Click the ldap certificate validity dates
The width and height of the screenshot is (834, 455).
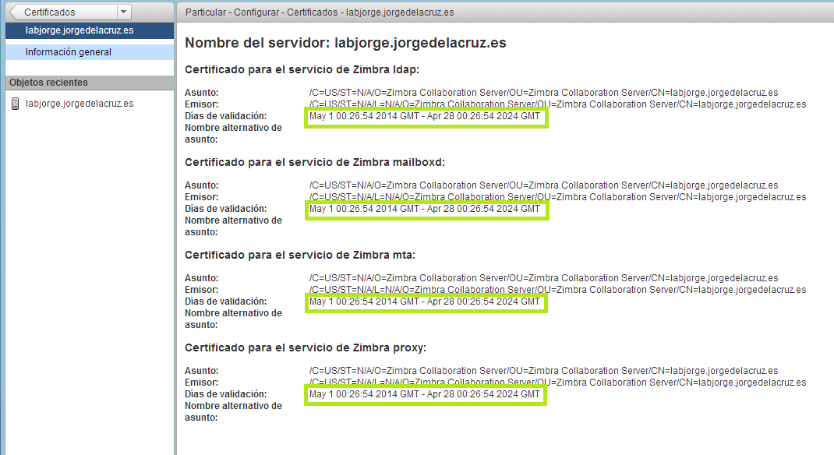(x=425, y=116)
